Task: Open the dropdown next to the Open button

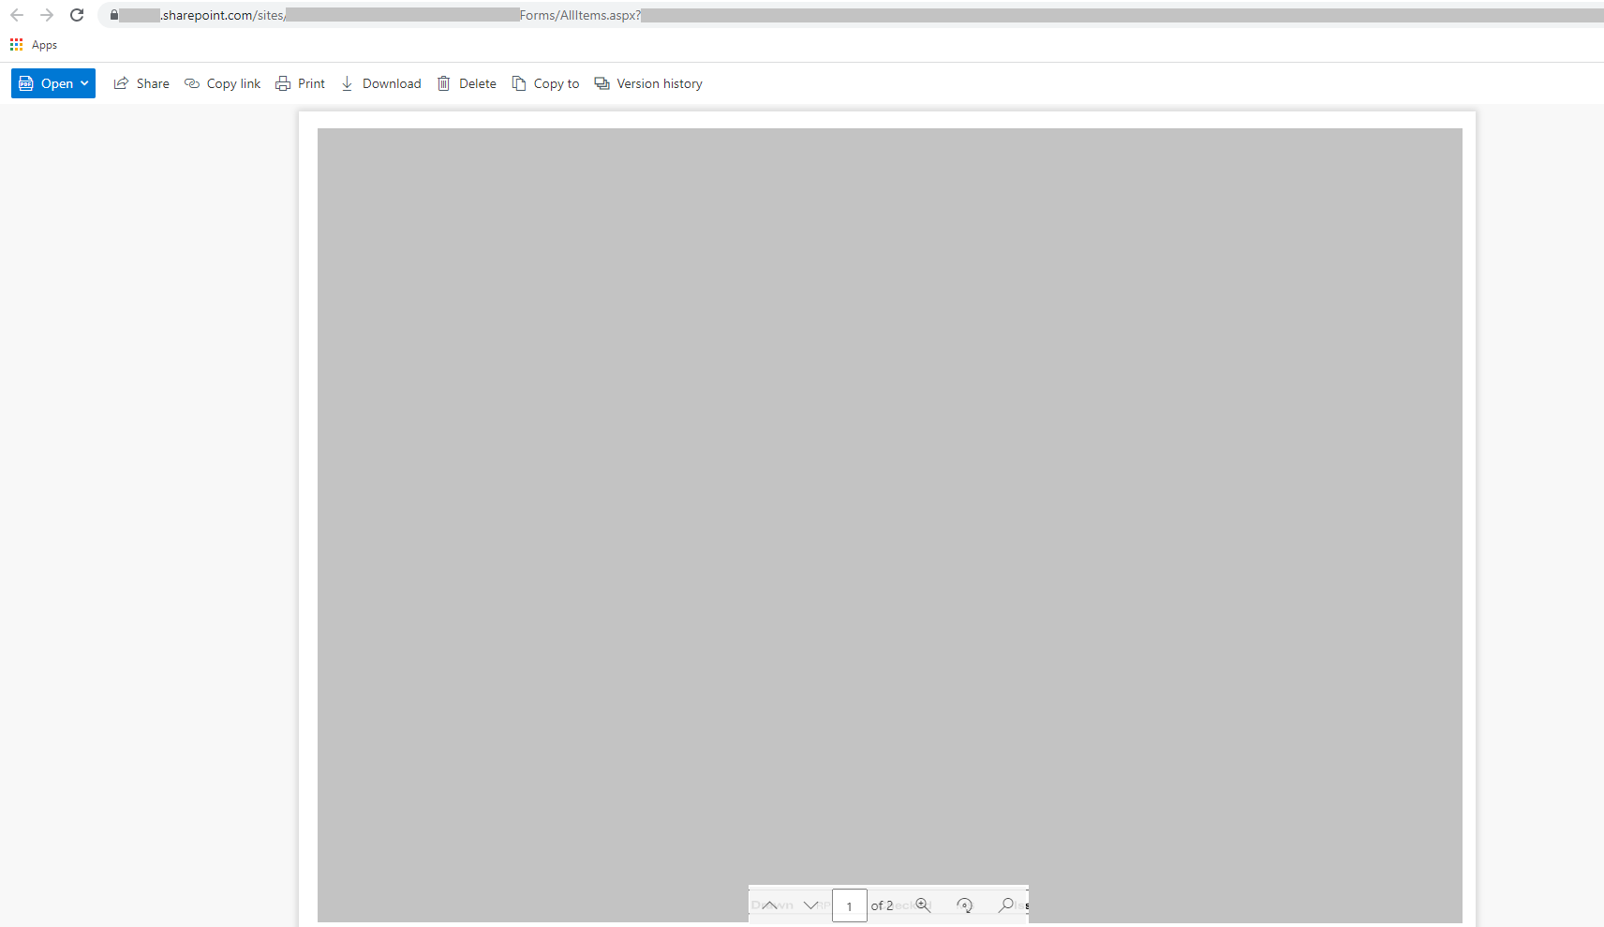Action: tap(83, 83)
